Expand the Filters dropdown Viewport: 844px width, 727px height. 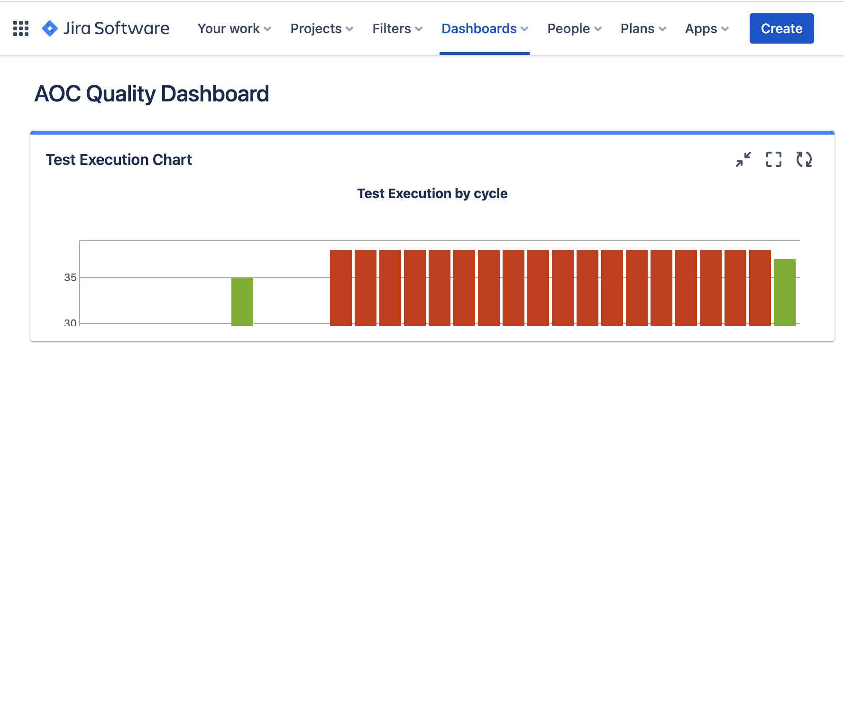pos(397,28)
